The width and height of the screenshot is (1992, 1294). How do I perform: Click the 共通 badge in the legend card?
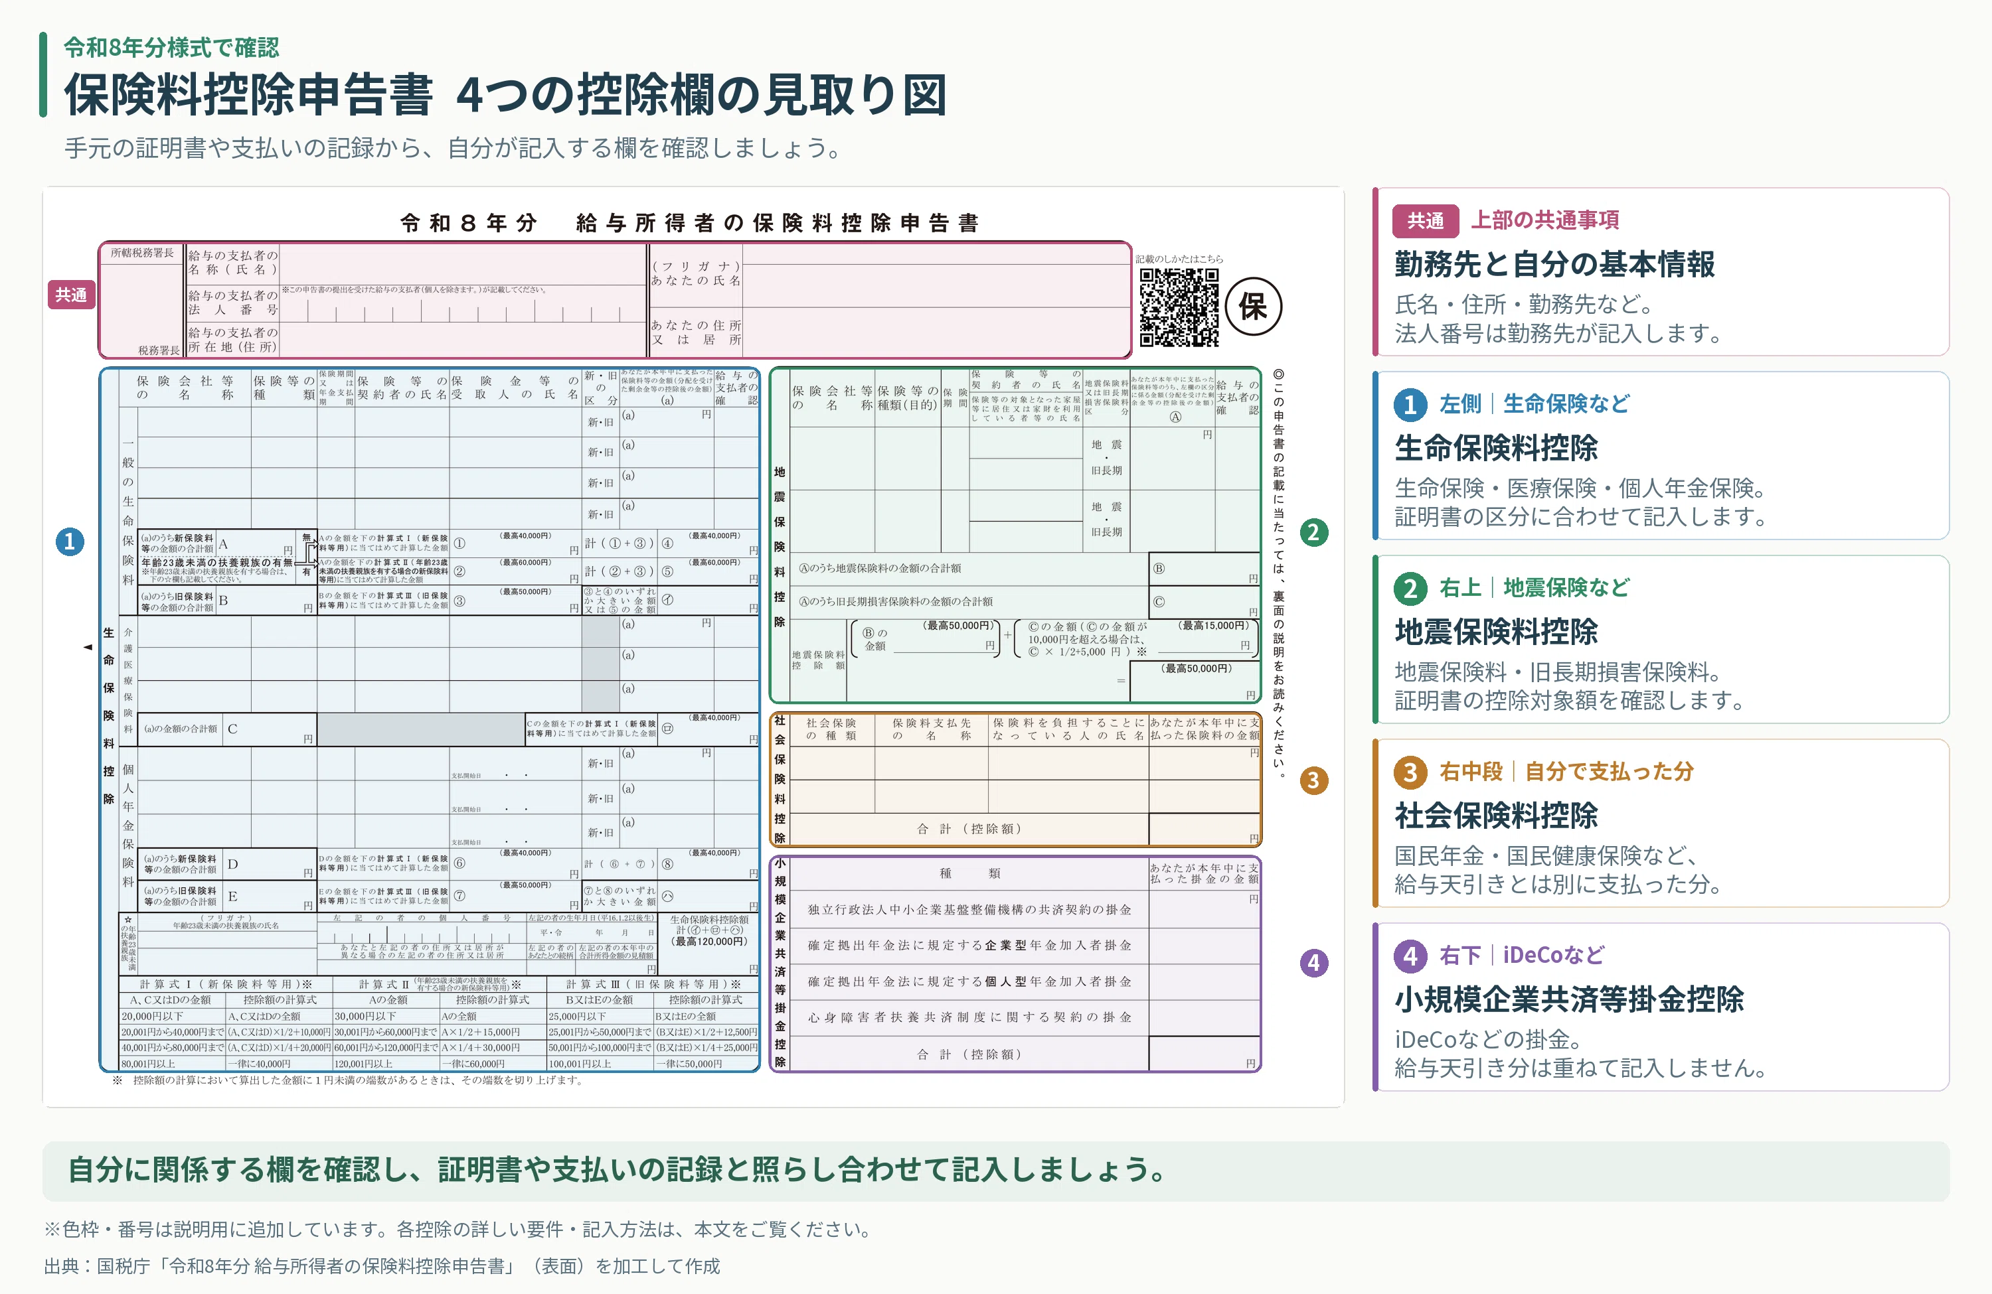pos(1426,221)
